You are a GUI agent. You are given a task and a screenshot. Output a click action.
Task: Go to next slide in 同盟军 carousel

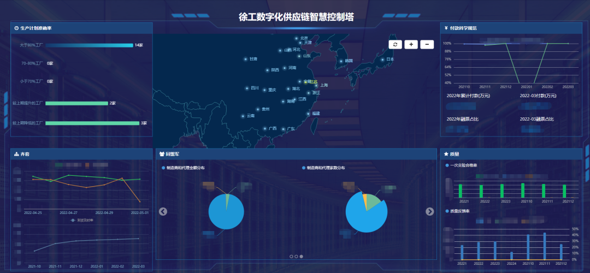430,212
